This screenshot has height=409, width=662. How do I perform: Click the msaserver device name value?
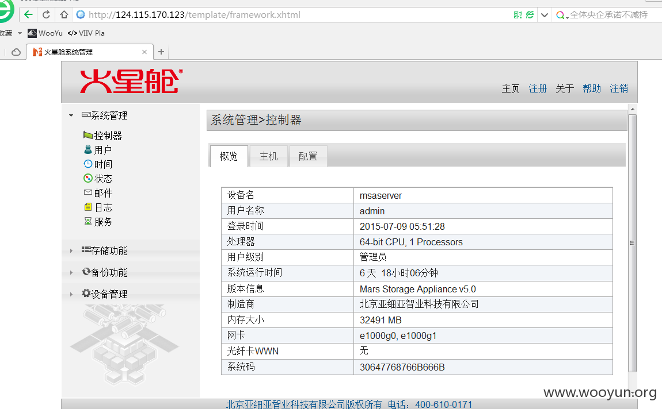[x=381, y=195]
